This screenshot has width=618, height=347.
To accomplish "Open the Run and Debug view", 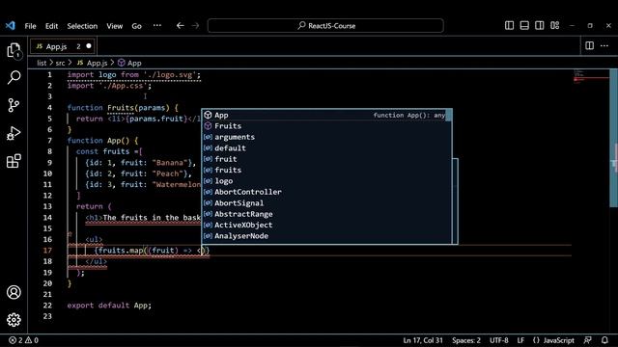I will 14,133.
